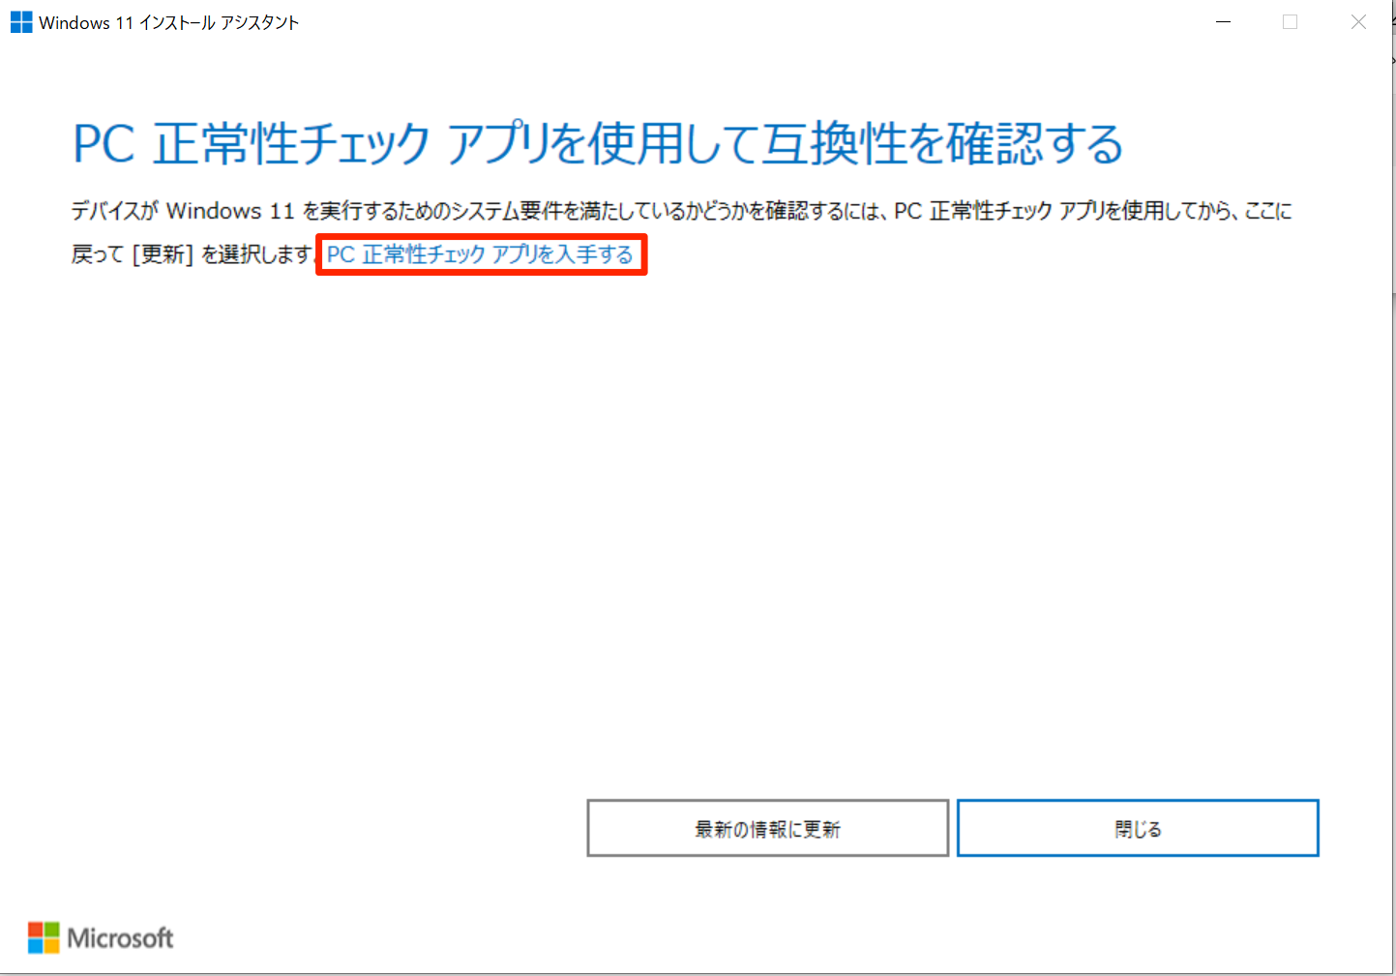Close the window with the title bar X

click(x=1358, y=22)
